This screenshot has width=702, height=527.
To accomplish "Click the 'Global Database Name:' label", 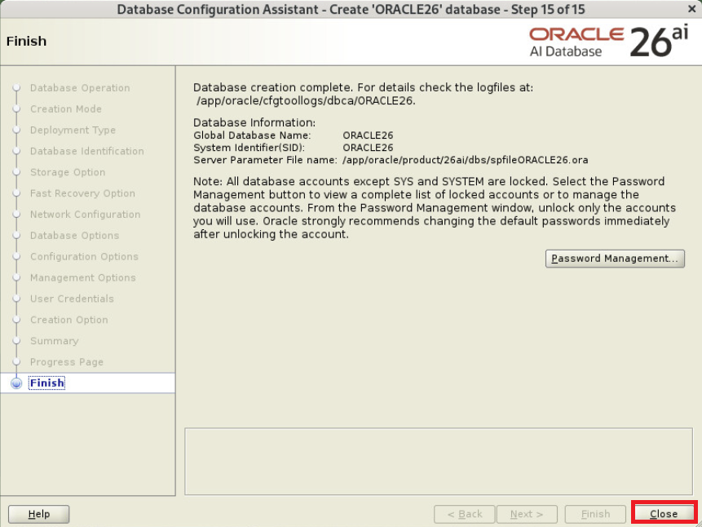I will (252, 135).
